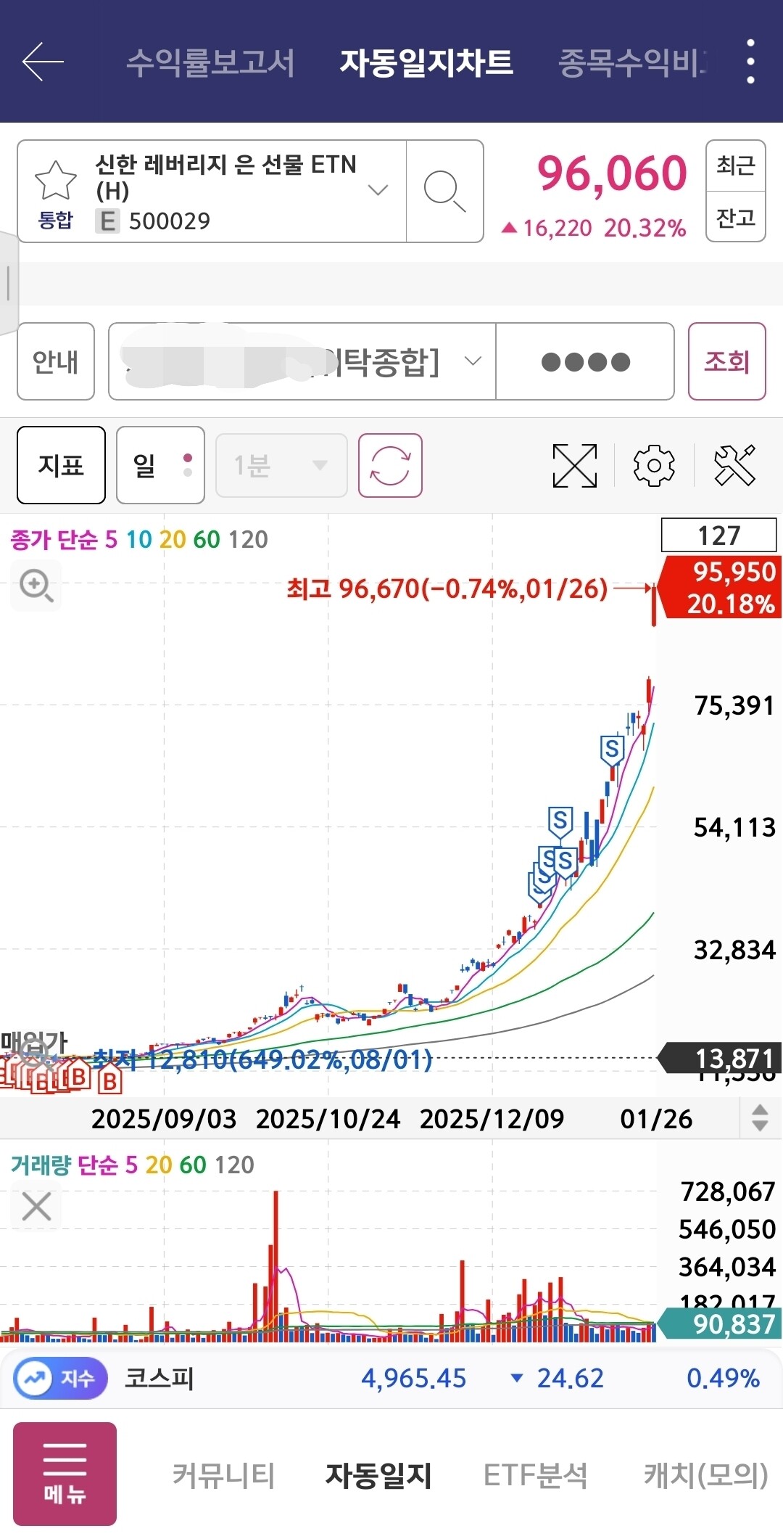
Task: Expand the stock name dropdown chevron
Action: [378, 191]
